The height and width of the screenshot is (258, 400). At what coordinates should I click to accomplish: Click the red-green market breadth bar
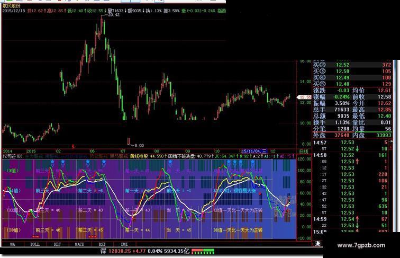coord(203,252)
